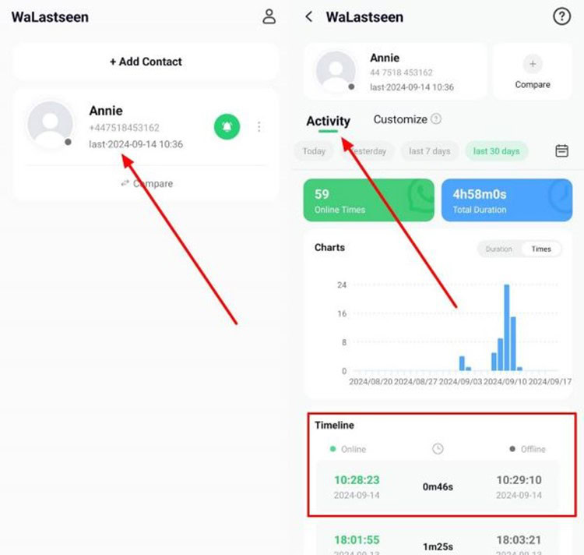Switch to the Customize tab
584x555 pixels.
400,119
